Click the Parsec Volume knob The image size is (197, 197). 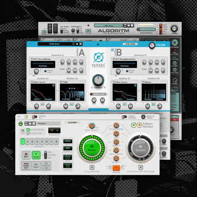point(152,45)
